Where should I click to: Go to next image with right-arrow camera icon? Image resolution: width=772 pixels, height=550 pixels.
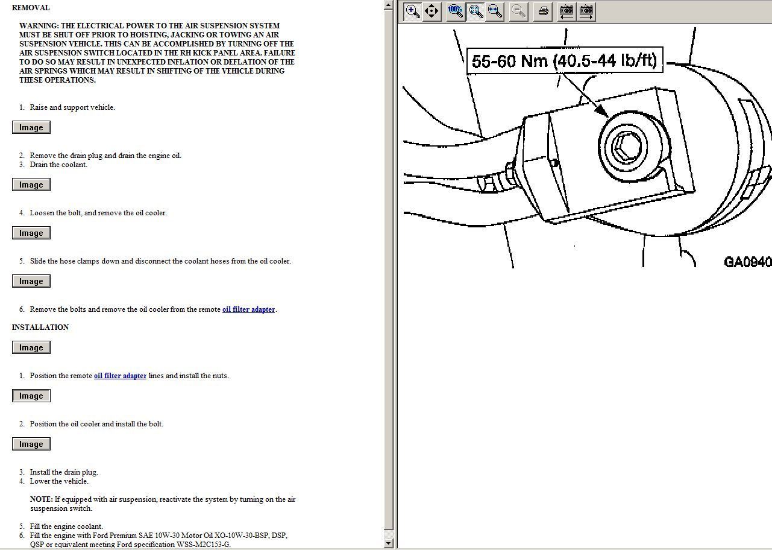pos(586,11)
